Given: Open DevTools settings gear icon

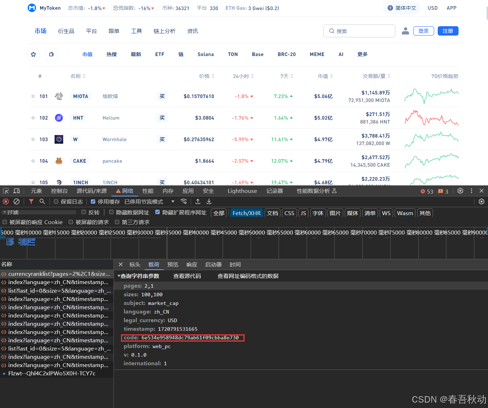Looking at the screenshot, I should click(460, 191).
